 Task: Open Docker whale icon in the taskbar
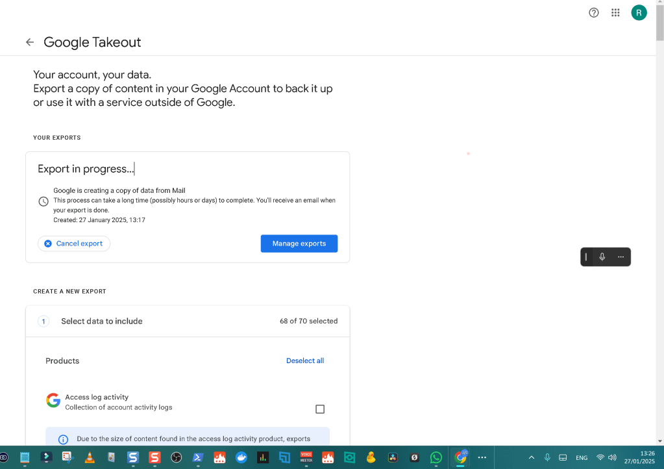click(241, 457)
